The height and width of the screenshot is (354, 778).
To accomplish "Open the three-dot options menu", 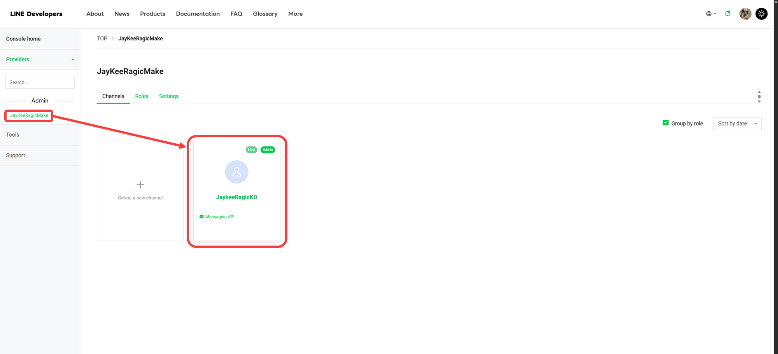I will [x=759, y=97].
